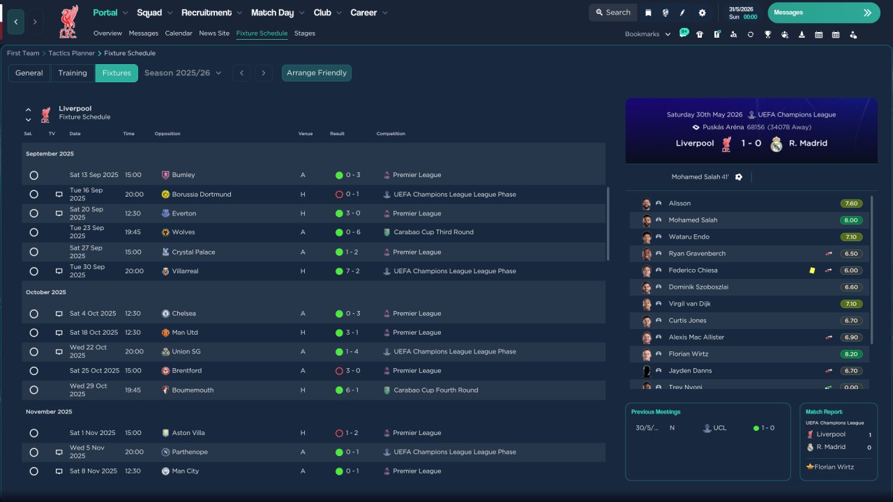Click the player search icon in bookmarks bar
The image size is (893, 502).
(x=733, y=34)
